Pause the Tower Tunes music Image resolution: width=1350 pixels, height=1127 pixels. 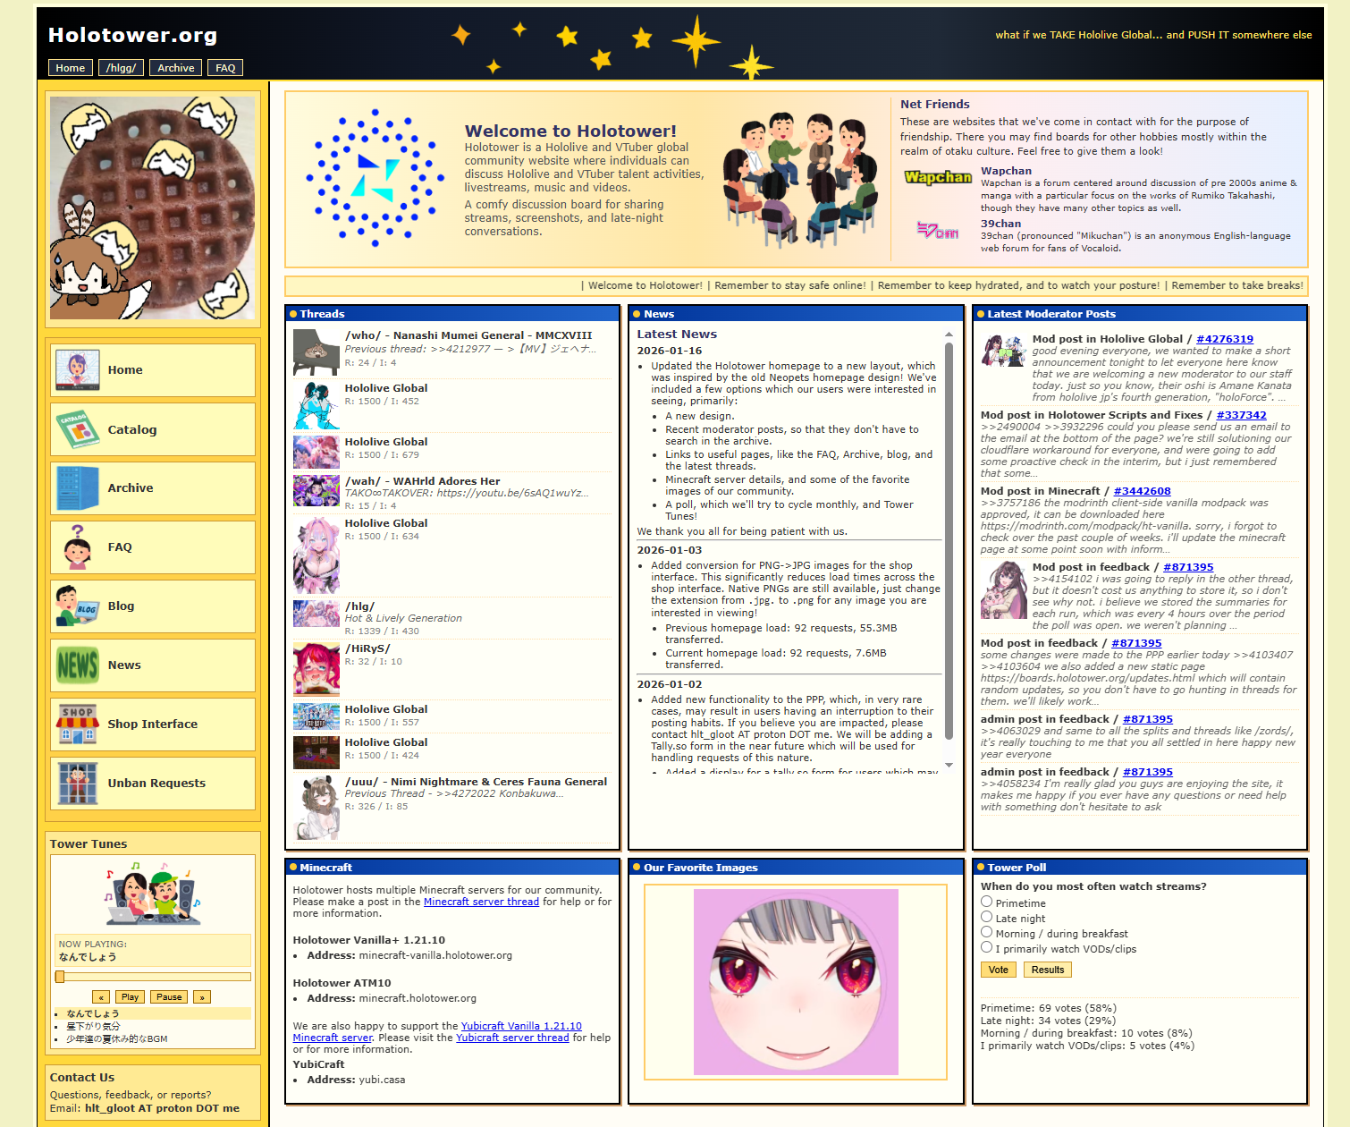coord(169,997)
